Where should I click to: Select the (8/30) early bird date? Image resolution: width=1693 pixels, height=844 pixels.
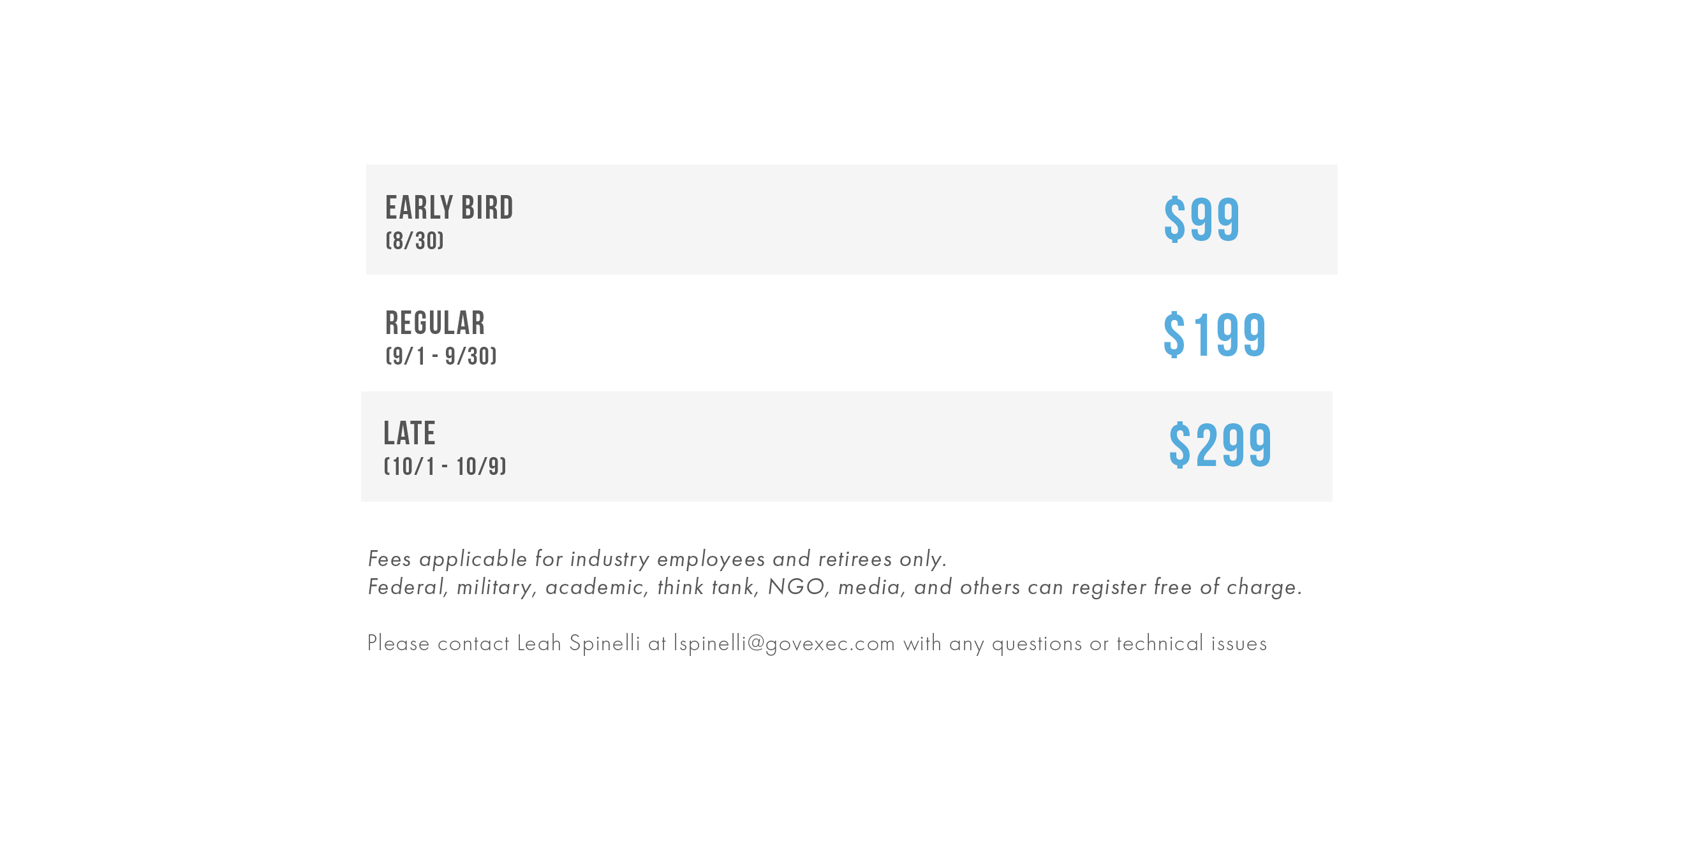tap(415, 241)
